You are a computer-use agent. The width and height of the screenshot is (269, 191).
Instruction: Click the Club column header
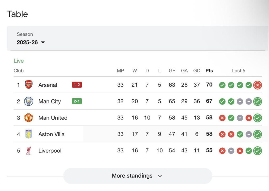[18, 70]
